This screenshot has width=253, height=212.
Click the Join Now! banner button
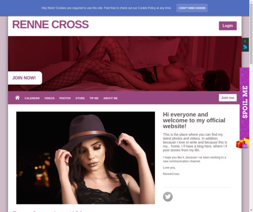(x=25, y=78)
